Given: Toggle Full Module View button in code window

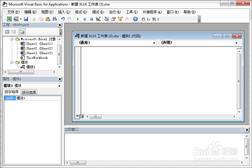Looking at the screenshot, I should point(82,116).
